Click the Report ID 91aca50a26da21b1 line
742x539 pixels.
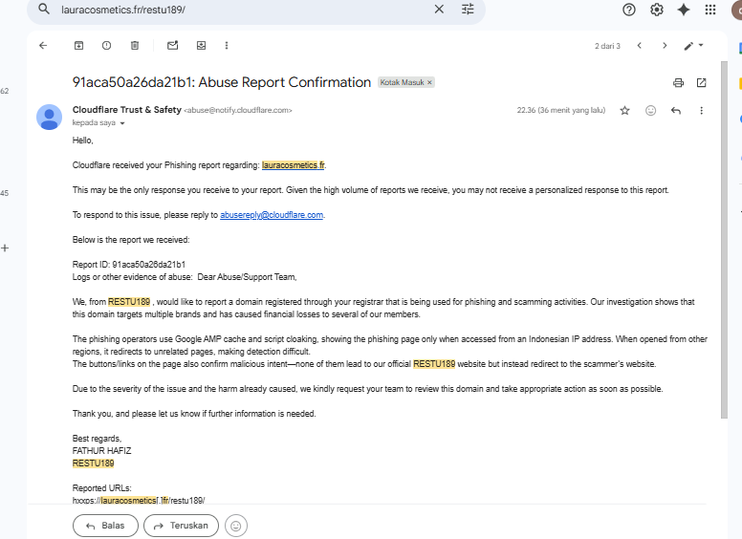click(x=129, y=265)
